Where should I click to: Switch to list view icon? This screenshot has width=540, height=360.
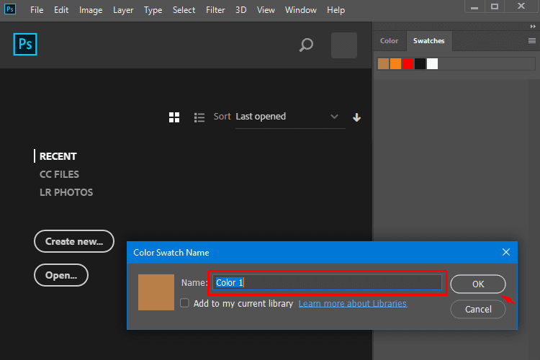pos(199,117)
